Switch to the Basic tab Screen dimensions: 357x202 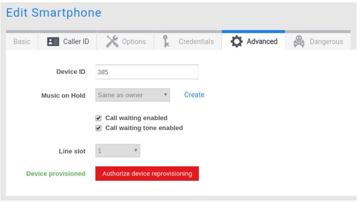pyautogui.click(x=22, y=42)
